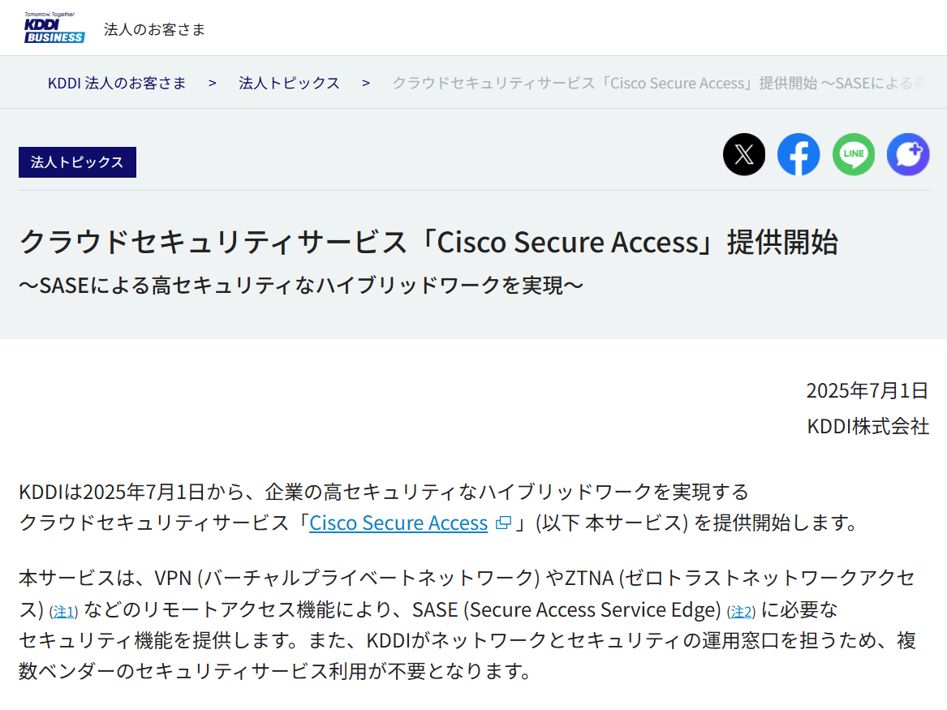Click the purple speech-bubble share icon
This screenshot has width=947, height=710.
point(907,154)
